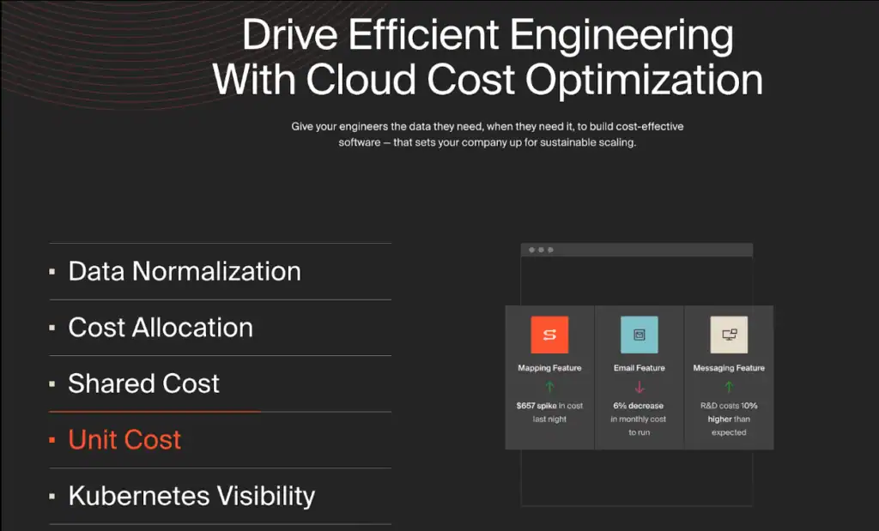Click the Mapping Feature label
Screen dimensions: 879x531
click(x=549, y=368)
